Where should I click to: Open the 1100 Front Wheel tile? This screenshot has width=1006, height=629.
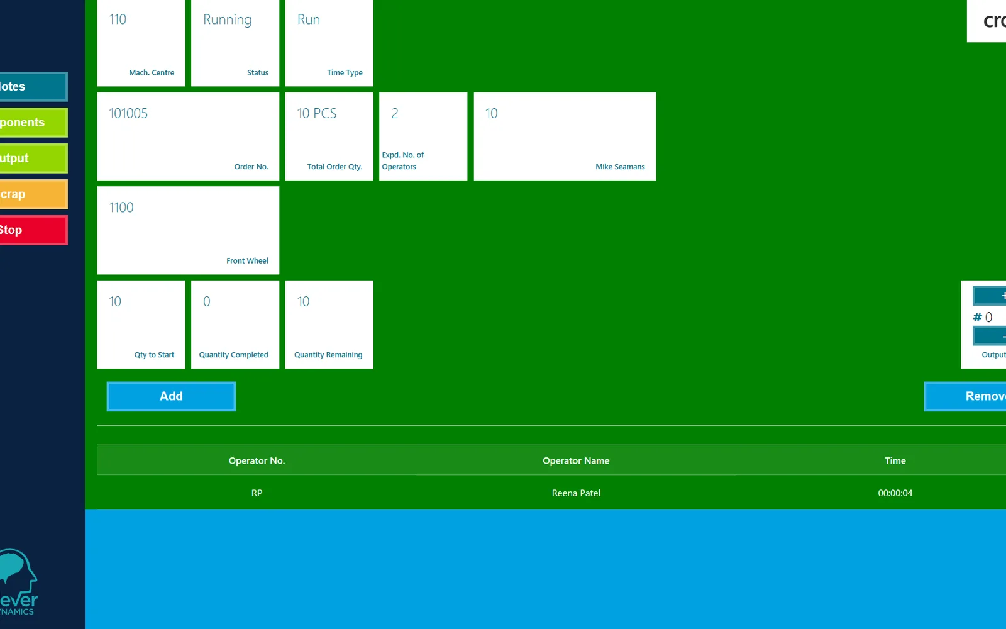(188, 230)
